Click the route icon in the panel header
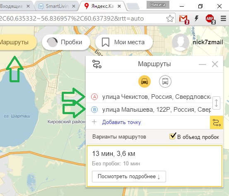This screenshot has width=229, height=196. pos(97,64)
